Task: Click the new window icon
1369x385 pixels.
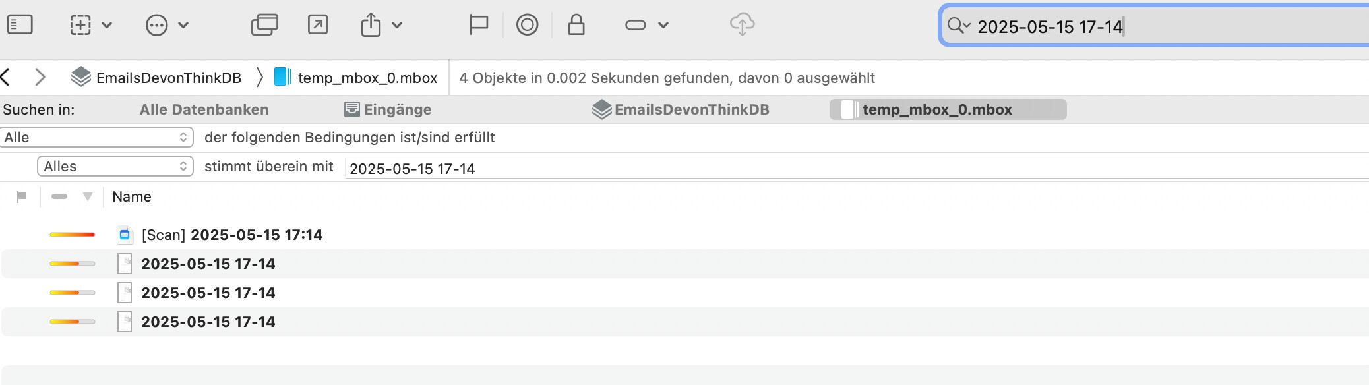Action: coord(264,25)
